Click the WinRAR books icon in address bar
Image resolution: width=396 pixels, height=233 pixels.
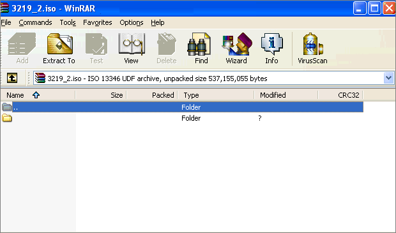coord(40,78)
